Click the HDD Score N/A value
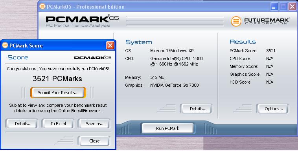This screenshot has width=298, height=157. 270,82
